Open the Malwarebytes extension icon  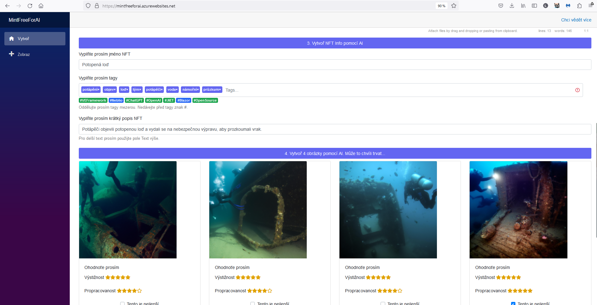click(x=568, y=6)
